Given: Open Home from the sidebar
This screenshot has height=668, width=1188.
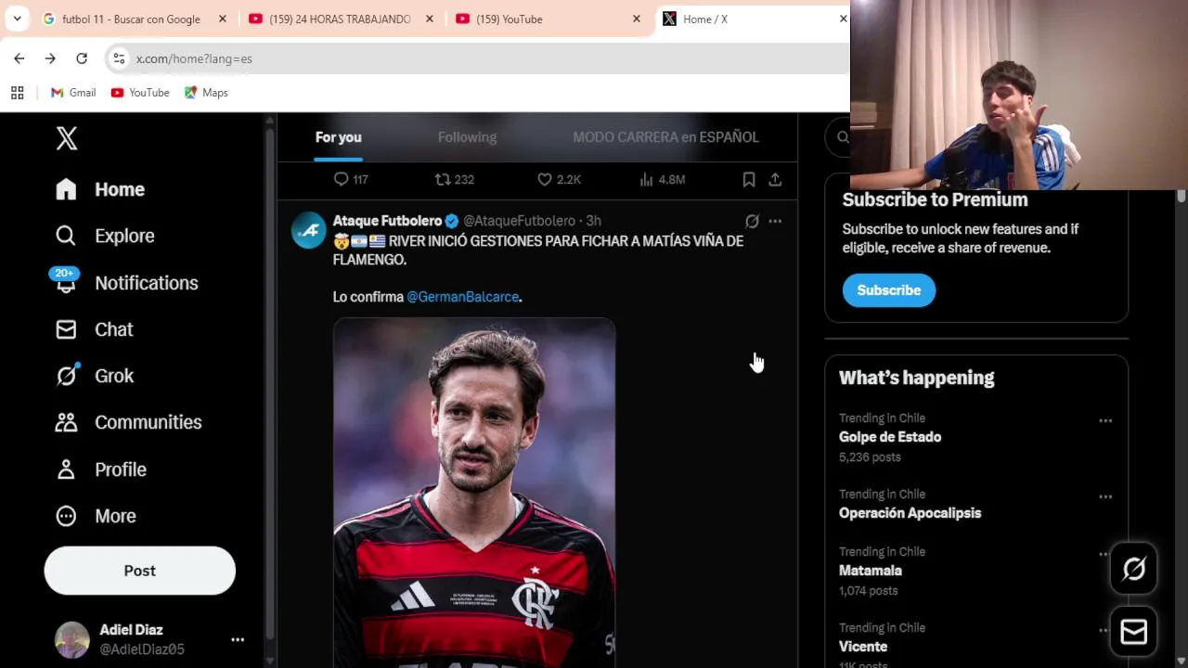Looking at the screenshot, I should 100,189.
